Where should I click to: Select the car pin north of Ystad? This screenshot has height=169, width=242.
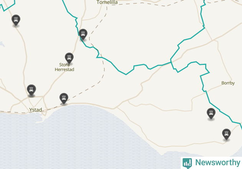[31, 90]
